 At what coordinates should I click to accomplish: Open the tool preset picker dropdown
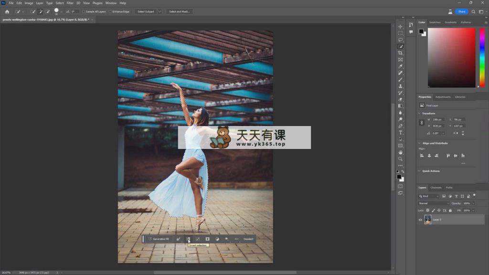(23, 11)
